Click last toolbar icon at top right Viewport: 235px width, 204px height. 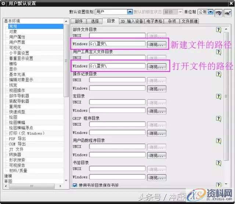227,13
